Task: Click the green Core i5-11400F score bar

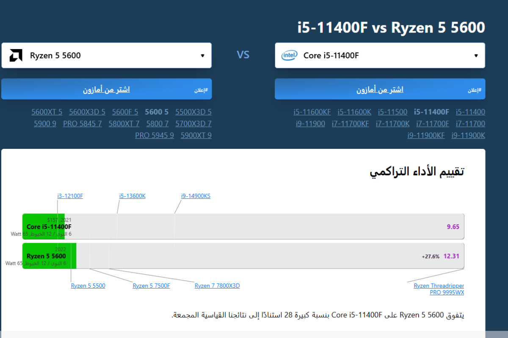Action: point(43,227)
